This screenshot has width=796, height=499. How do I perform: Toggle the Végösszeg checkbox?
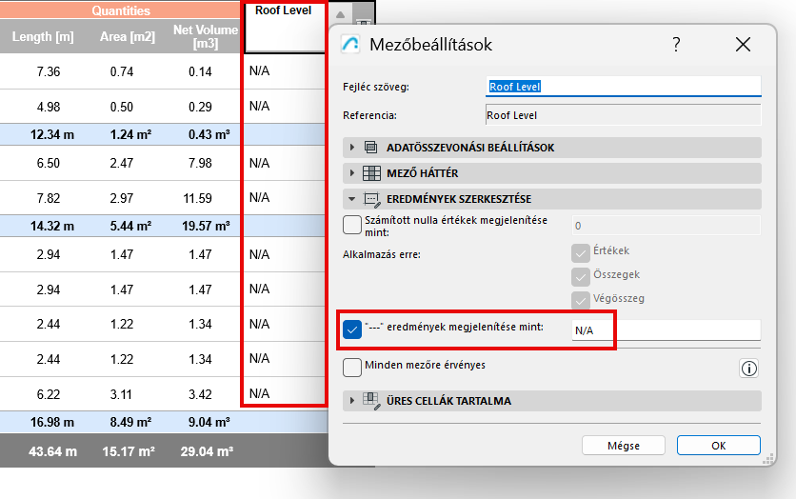[x=580, y=301]
